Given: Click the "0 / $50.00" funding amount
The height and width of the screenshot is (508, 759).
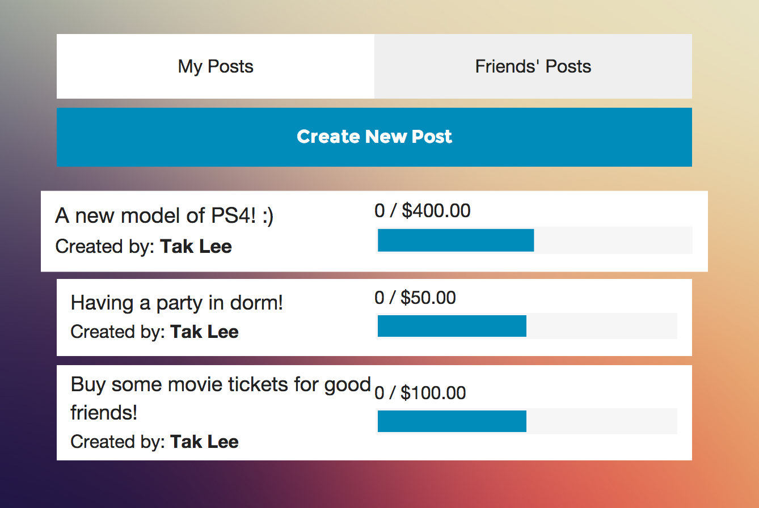Looking at the screenshot, I should click(x=415, y=298).
